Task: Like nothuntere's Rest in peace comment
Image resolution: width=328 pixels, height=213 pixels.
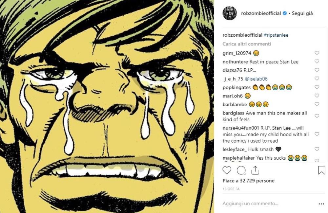Action: pos(317,61)
